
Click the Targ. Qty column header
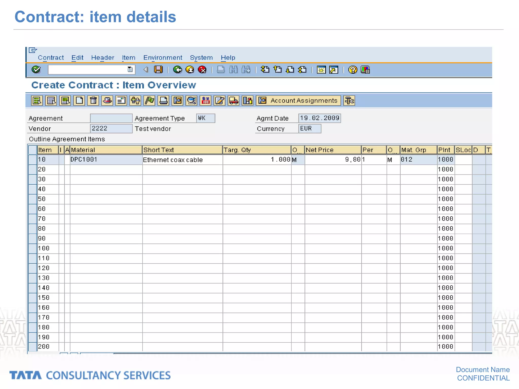[x=257, y=150]
